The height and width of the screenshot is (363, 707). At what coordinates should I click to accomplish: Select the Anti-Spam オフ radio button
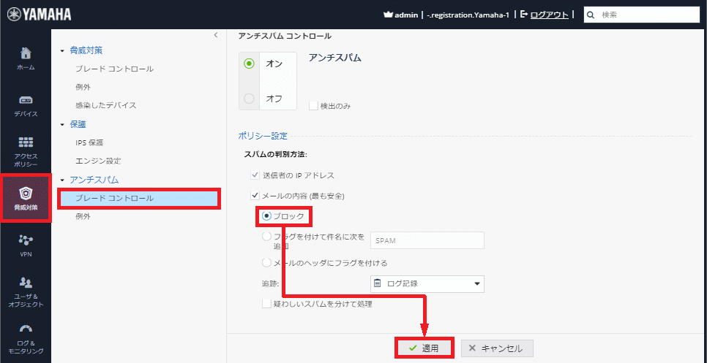pyautogui.click(x=249, y=99)
